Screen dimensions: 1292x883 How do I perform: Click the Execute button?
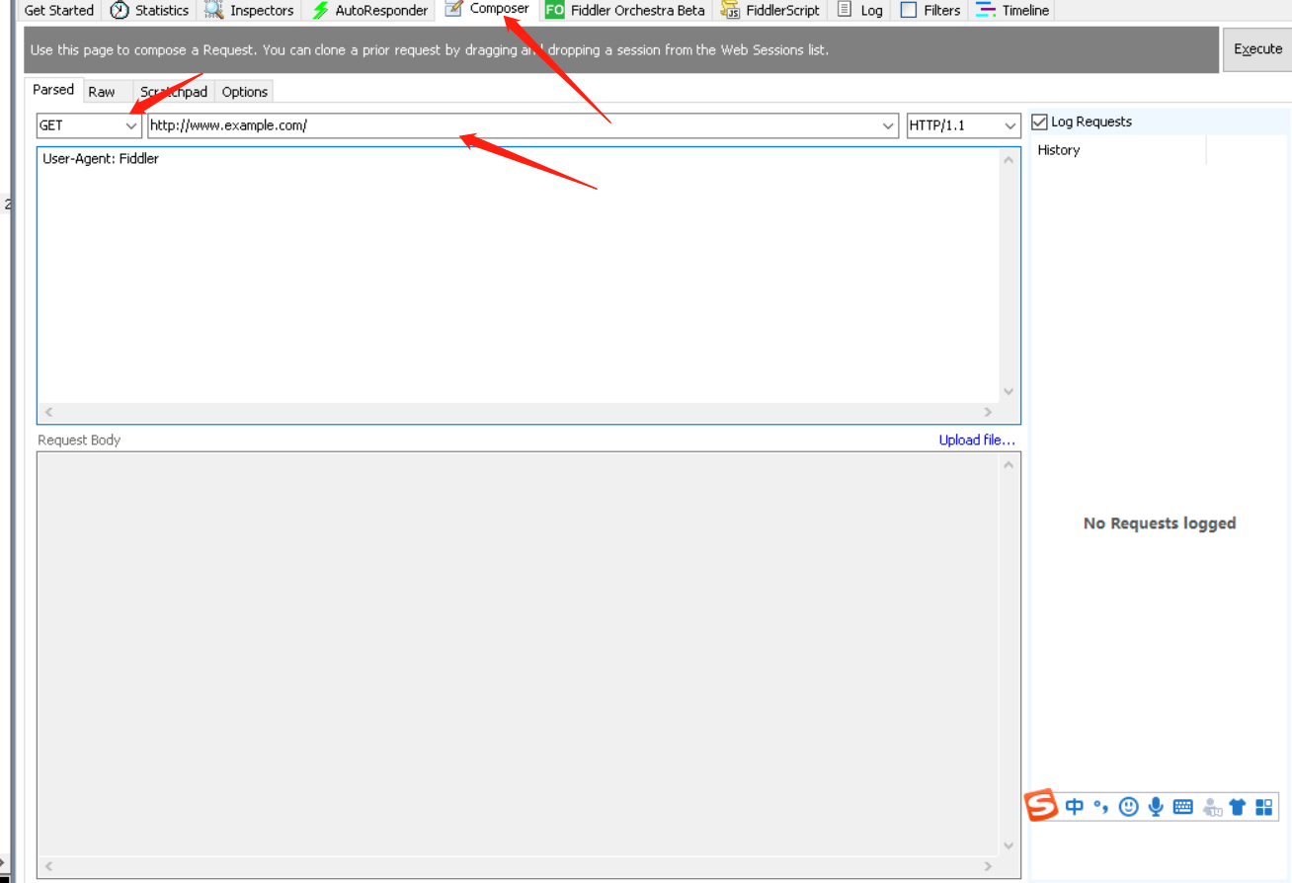[x=1257, y=49]
